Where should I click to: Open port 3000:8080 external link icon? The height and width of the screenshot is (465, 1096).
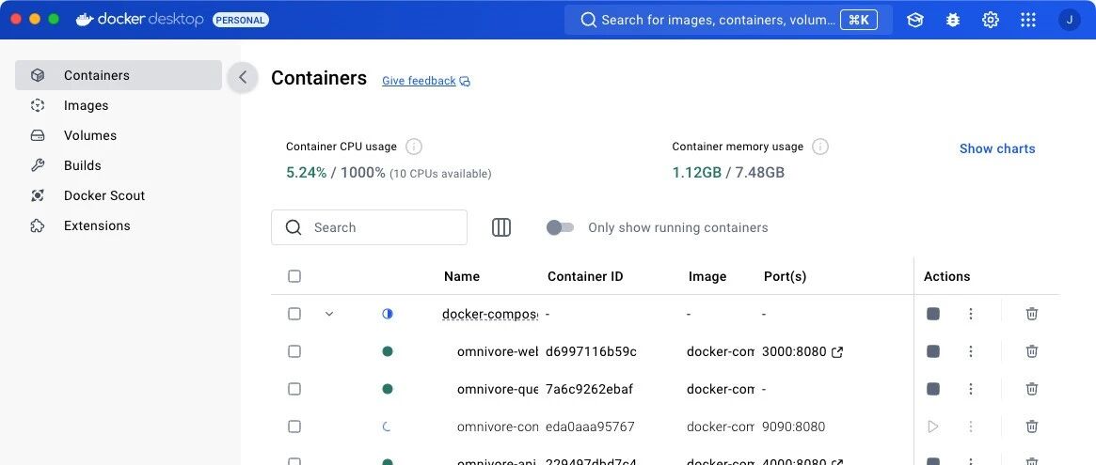pos(837,352)
